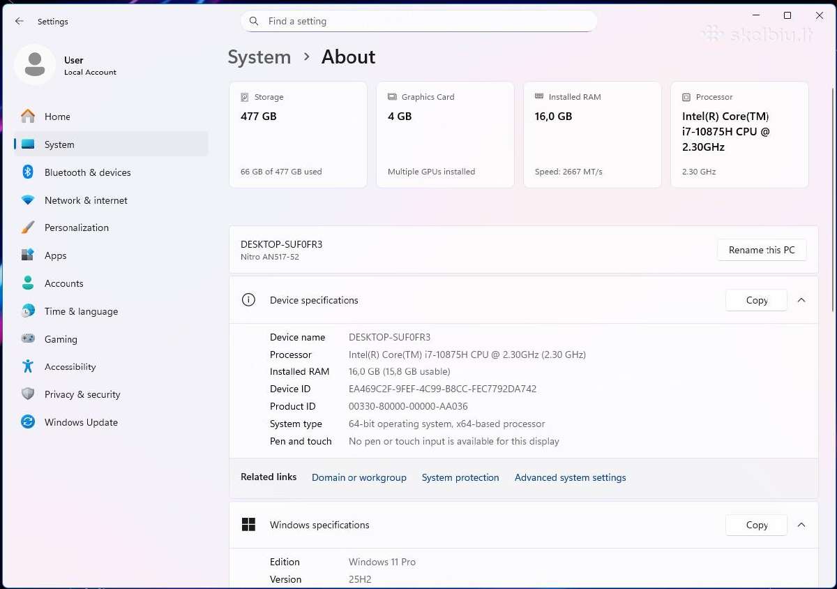Click the Accounts person icon
This screenshot has height=589, width=837.
(28, 283)
